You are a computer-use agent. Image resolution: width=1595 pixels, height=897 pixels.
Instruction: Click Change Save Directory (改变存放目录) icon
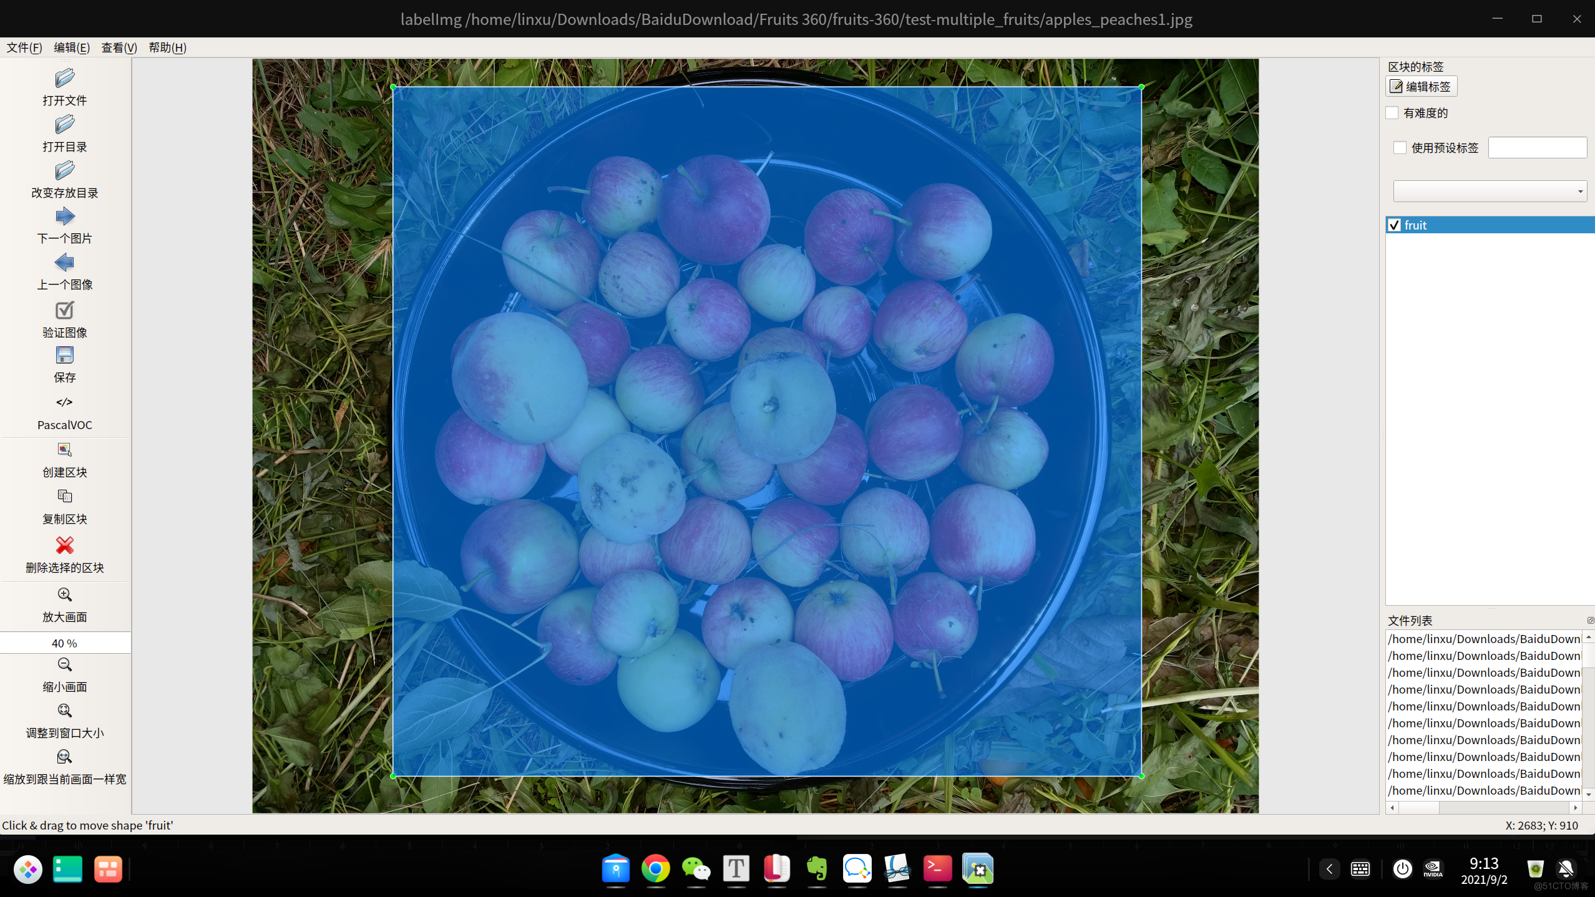pyautogui.click(x=64, y=170)
